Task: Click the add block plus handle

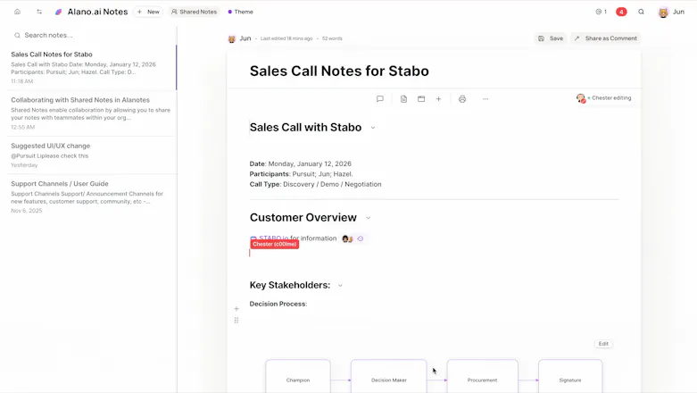Action: (236, 308)
